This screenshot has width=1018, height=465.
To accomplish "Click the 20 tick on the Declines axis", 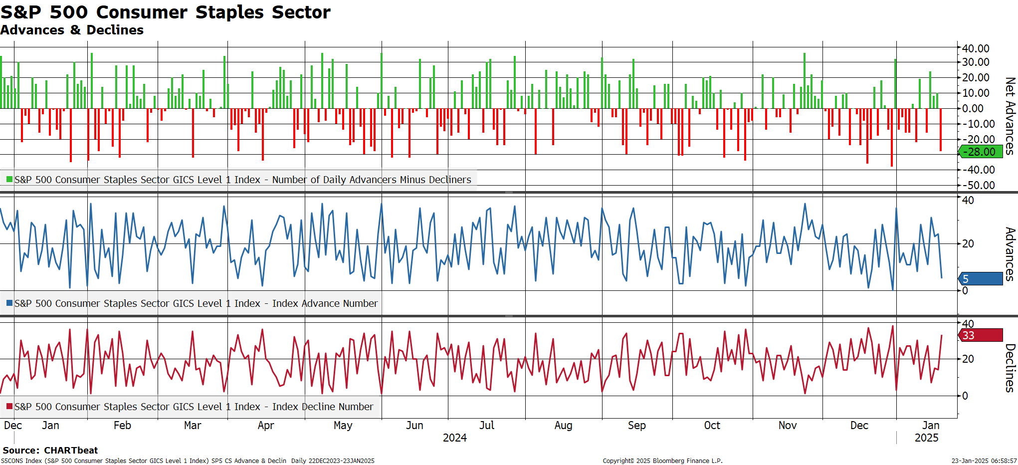I will pyautogui.click(x=968, y=359).
